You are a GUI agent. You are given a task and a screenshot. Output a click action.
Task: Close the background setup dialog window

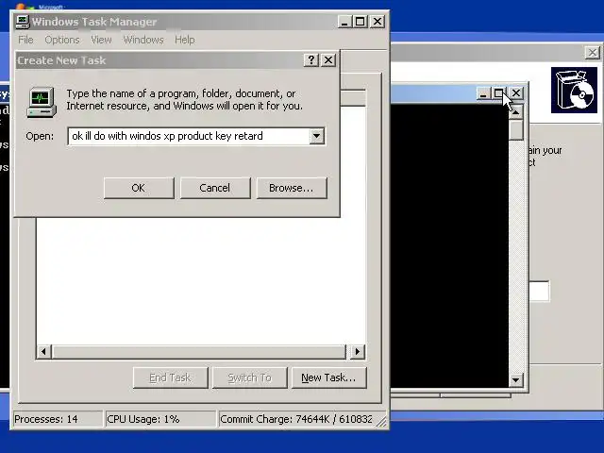tap(593, 53)
